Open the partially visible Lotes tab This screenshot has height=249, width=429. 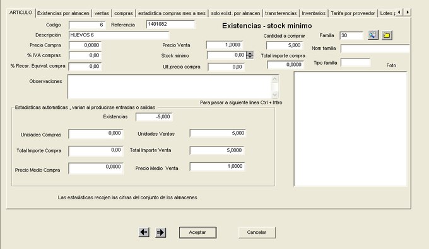(x=387, y=13)
